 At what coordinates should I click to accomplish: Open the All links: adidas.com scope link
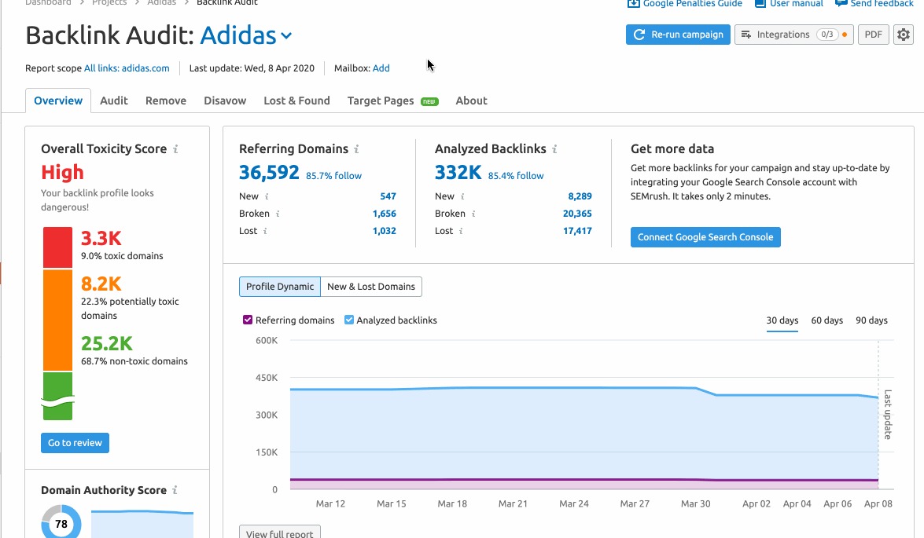(127, 68)
